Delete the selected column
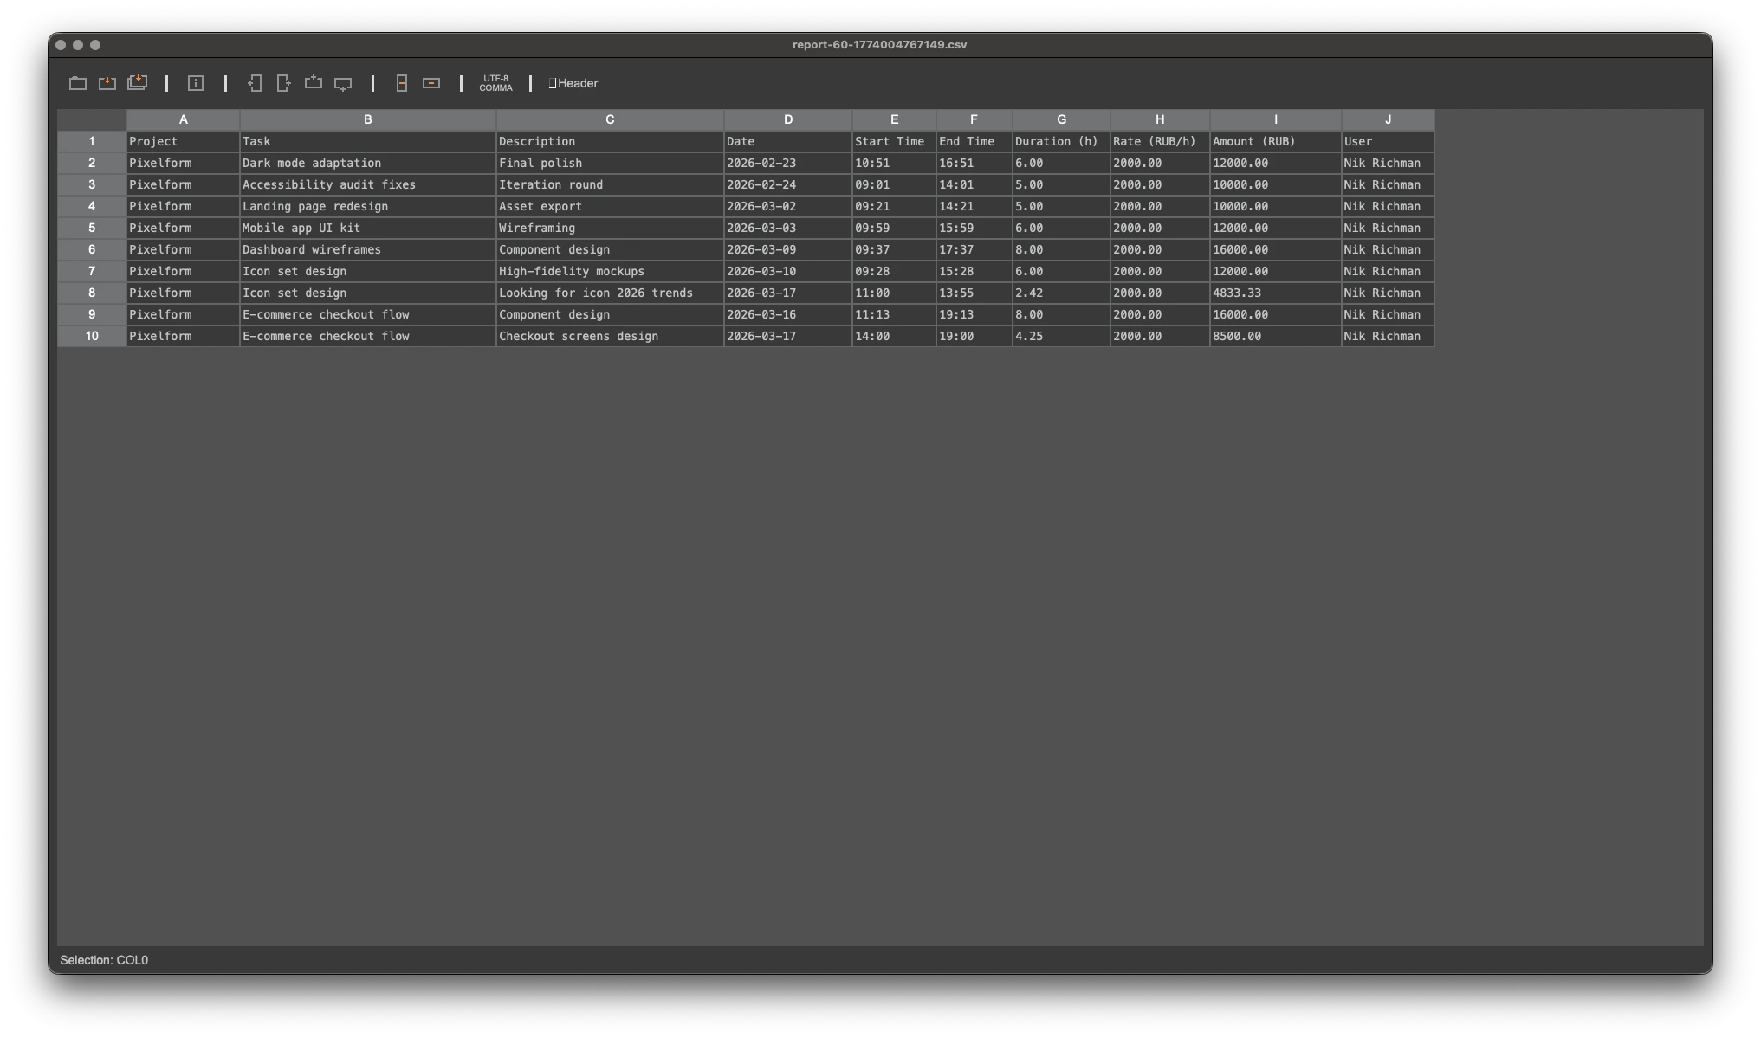Screen dimensions: 1761x1038 coord(401,82)
